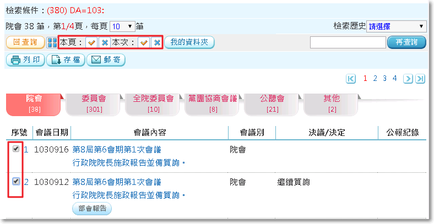The image size is (434, 224).
Task: Click the 部會報告 button in record 2
Action: tap(92, 209)
